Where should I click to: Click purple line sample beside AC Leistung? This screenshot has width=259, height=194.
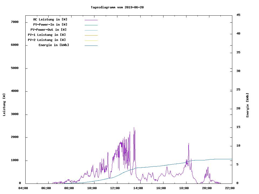coord(91,20)
